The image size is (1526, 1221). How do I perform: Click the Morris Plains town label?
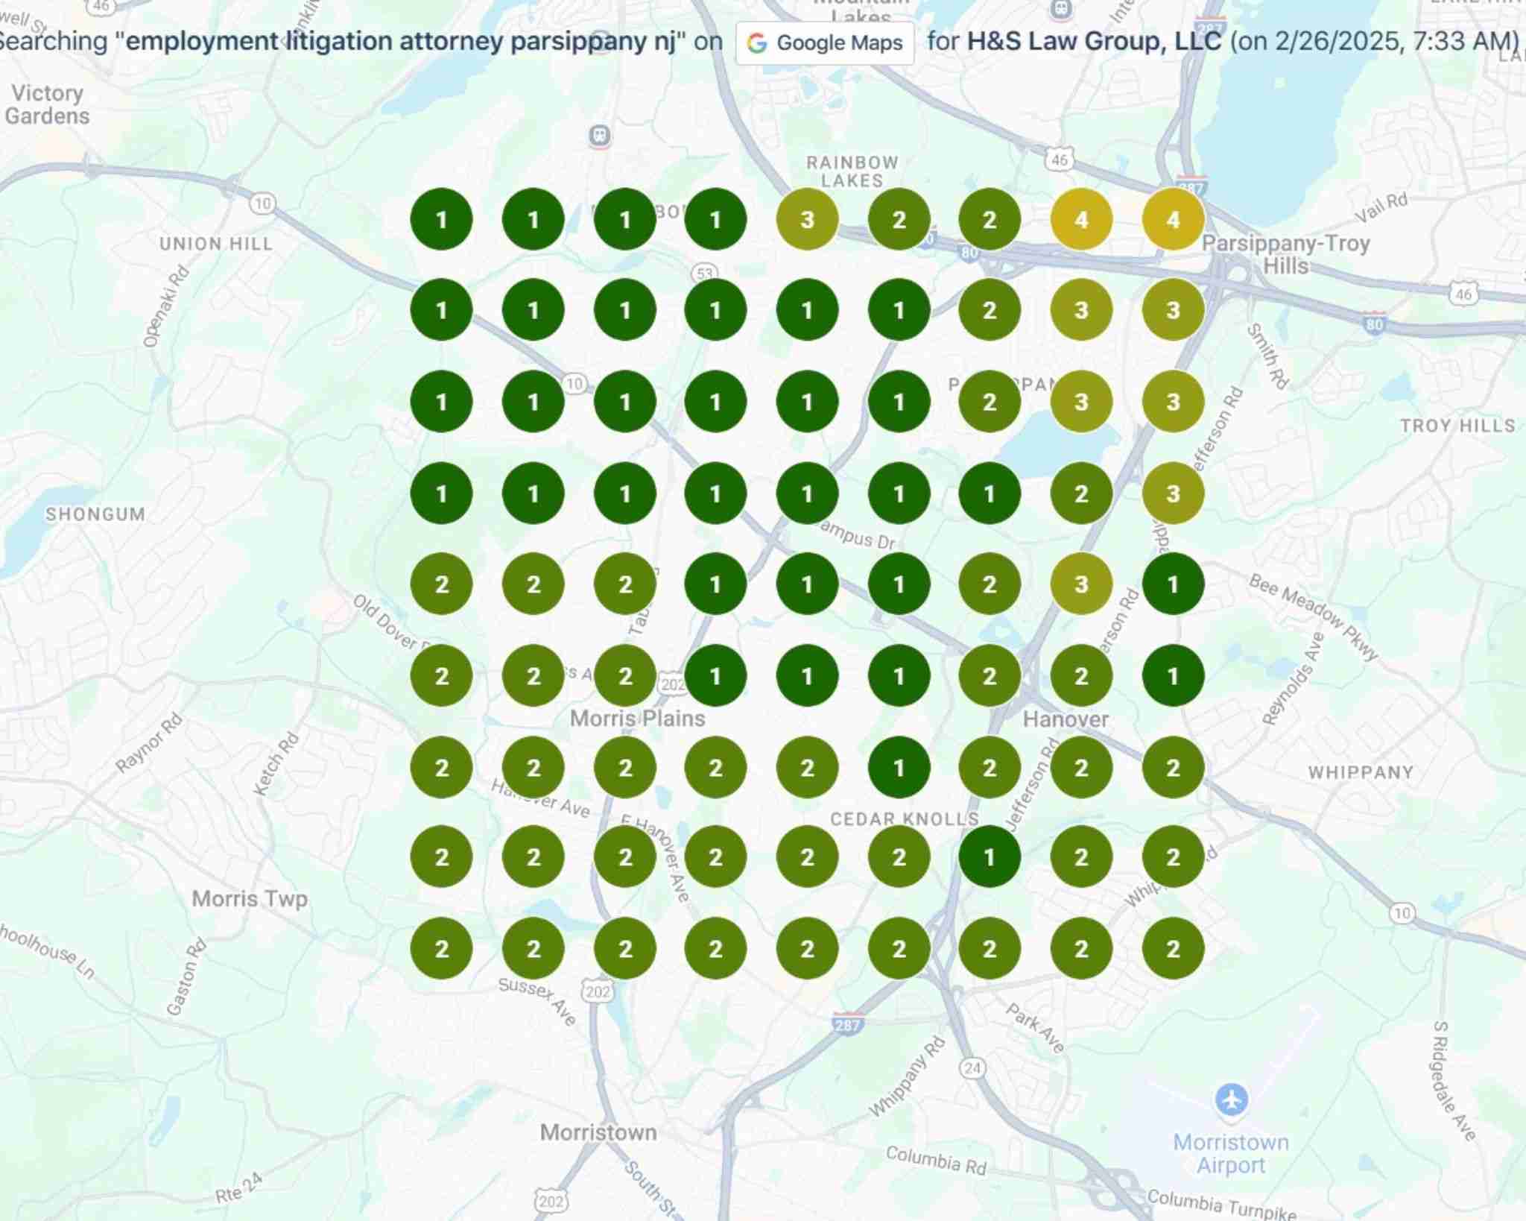click(x=637, y=719)
